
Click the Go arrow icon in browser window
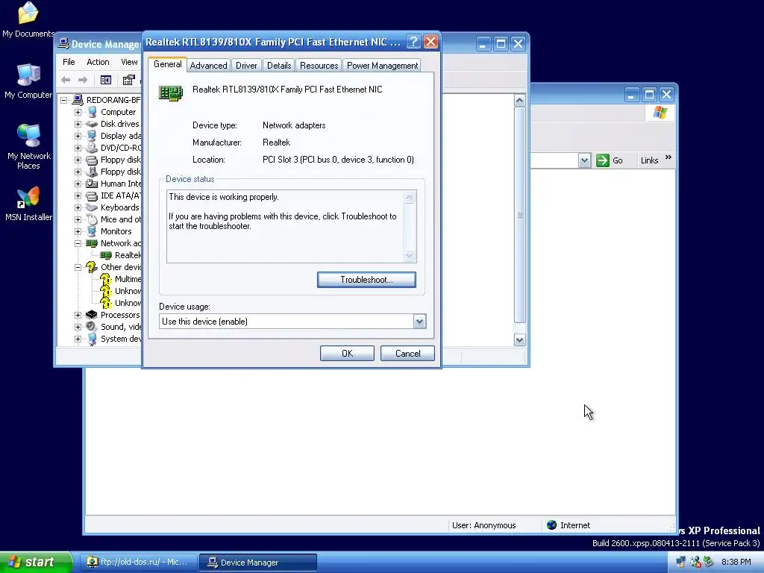(x=603, y=160)
